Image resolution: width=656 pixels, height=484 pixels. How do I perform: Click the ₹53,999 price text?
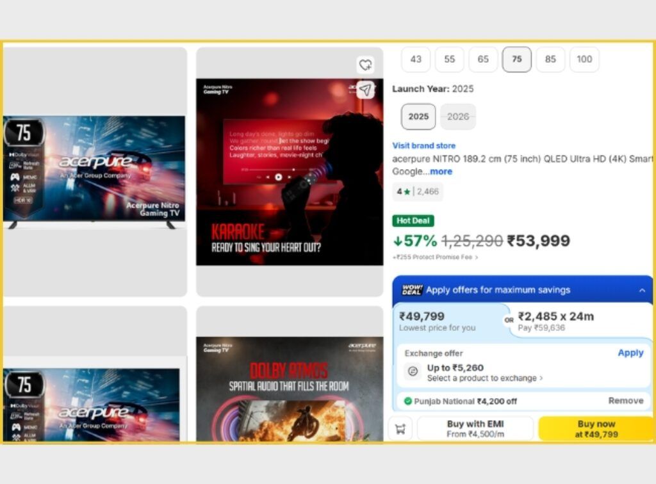tap(538, 241)
